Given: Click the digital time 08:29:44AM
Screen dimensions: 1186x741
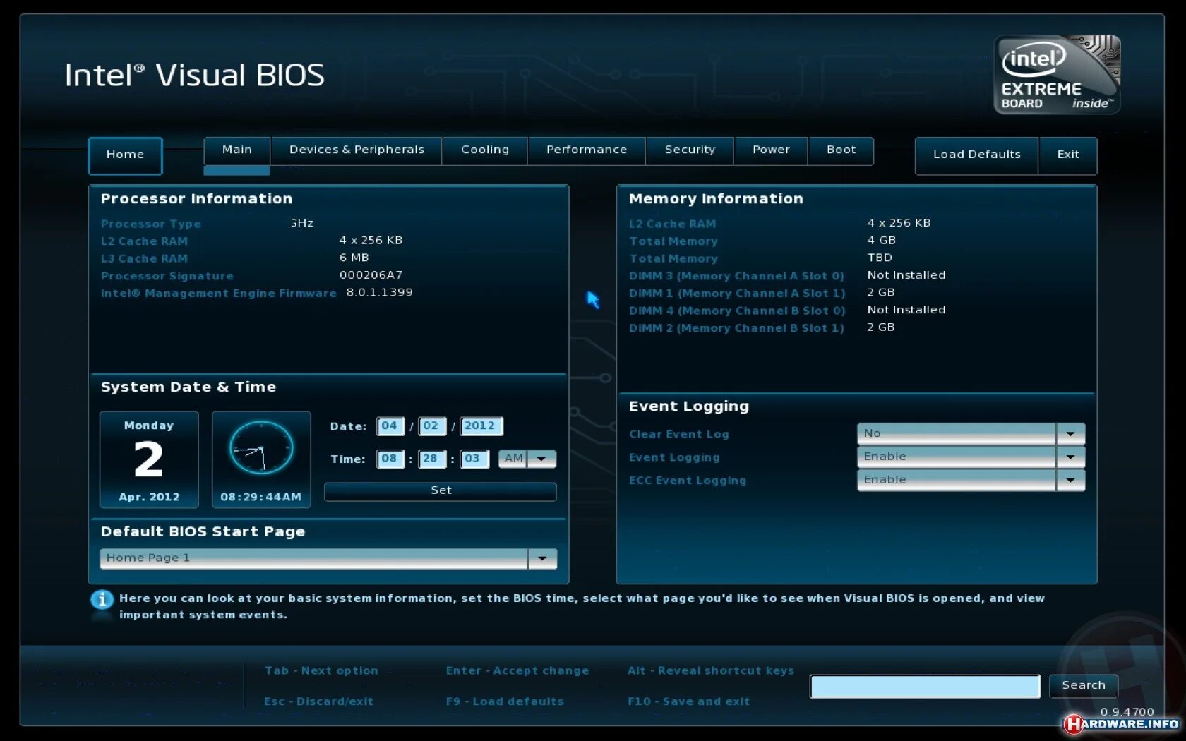Looking at the screenshot, I should pos(261,497).
